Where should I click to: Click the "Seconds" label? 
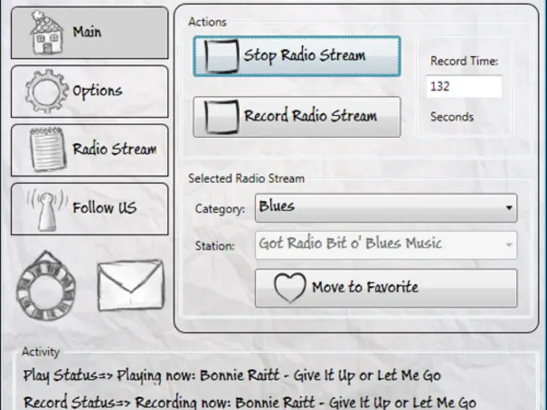tap(452, 117)
